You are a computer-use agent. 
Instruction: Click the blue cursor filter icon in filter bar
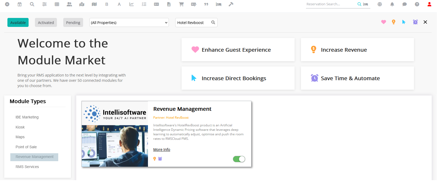(x=404, y=22)
